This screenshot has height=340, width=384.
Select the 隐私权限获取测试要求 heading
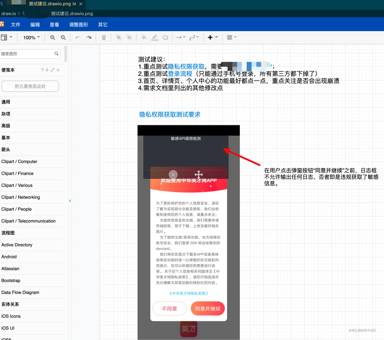[x=170, y=115]
